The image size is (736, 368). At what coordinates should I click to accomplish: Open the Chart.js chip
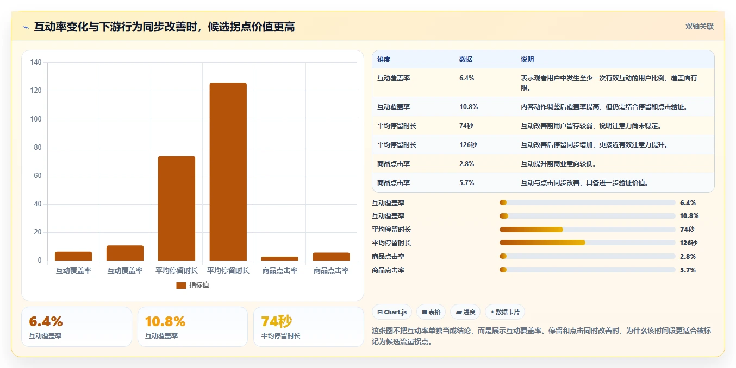point(392,312)
